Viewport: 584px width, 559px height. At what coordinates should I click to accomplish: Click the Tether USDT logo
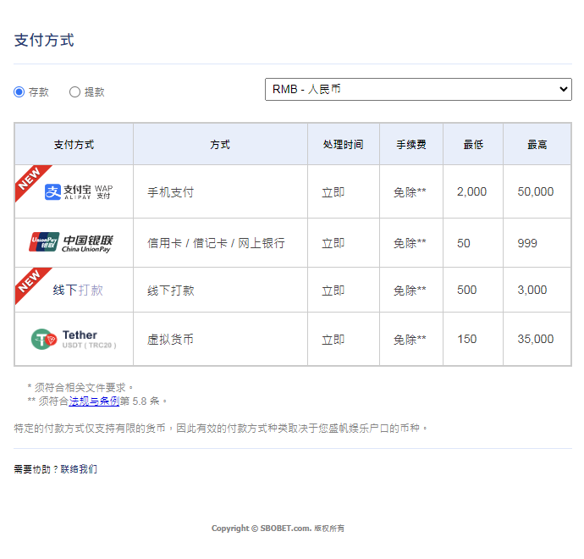pyautogui.click(x=74, y=339)
